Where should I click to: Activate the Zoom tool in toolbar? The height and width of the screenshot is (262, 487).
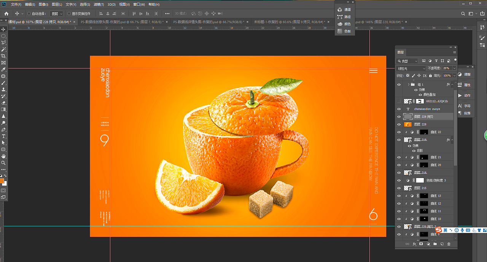[x=3, y=163]
